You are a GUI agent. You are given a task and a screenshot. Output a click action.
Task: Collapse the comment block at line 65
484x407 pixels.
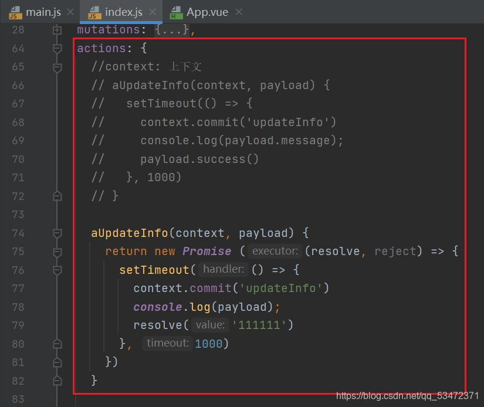pos(57,67)
